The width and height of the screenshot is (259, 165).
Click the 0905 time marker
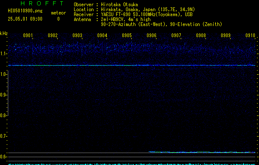click(127, 35)
